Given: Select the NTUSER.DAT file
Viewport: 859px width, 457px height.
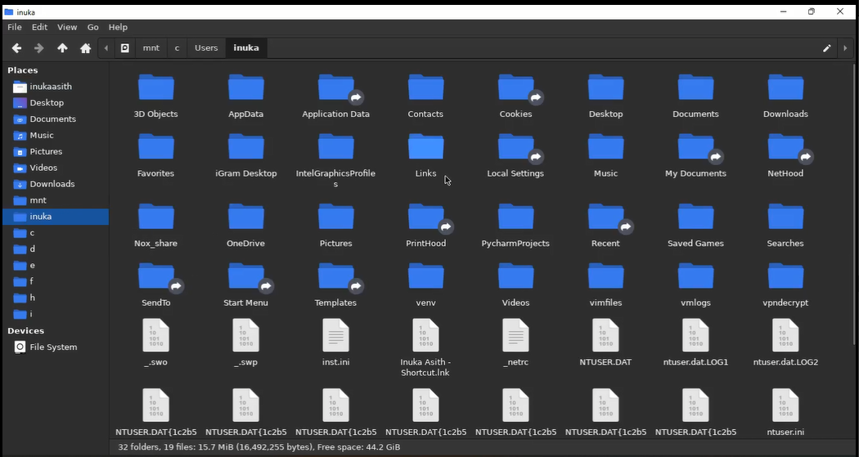Looking at the screenshot, I should [605, 343].
